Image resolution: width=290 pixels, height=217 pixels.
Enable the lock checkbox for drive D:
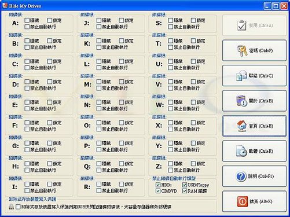(50, 82)
